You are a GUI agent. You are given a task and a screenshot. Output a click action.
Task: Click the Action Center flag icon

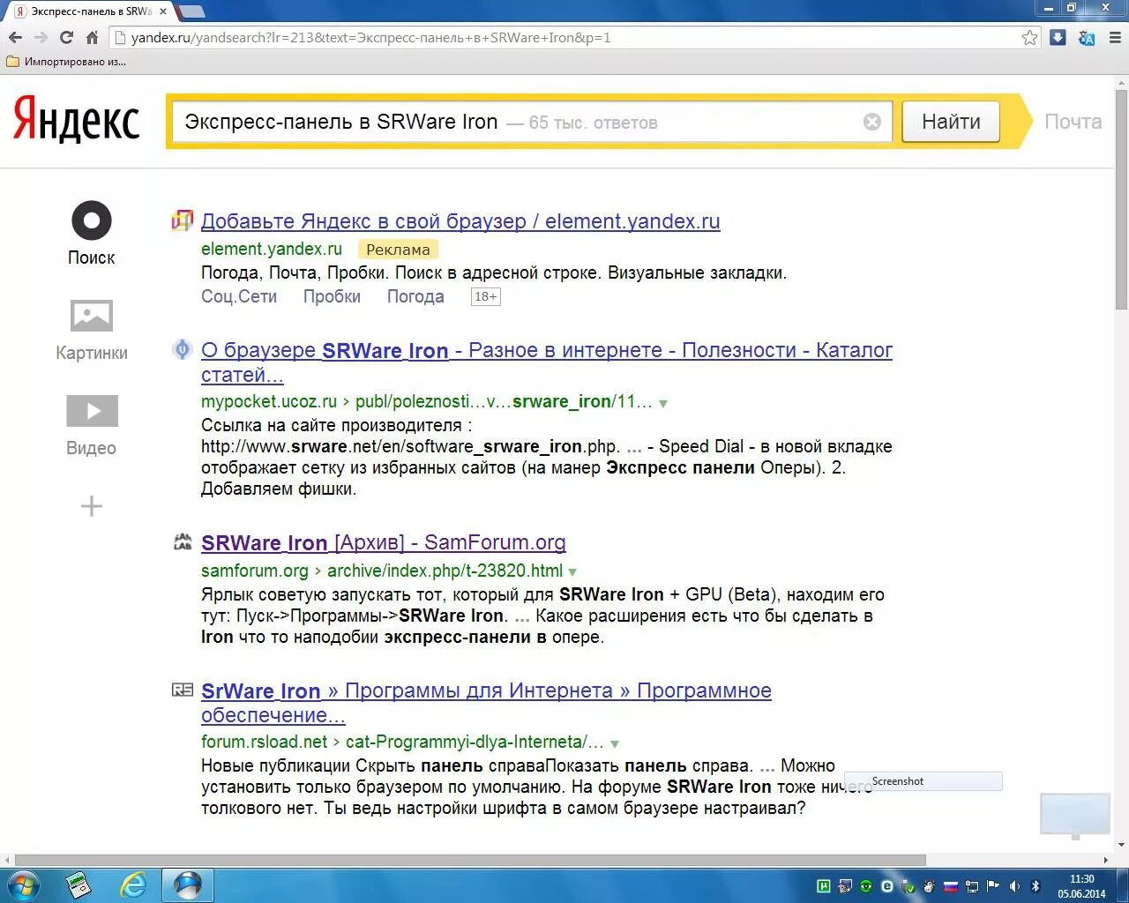(x=993, y=886)
